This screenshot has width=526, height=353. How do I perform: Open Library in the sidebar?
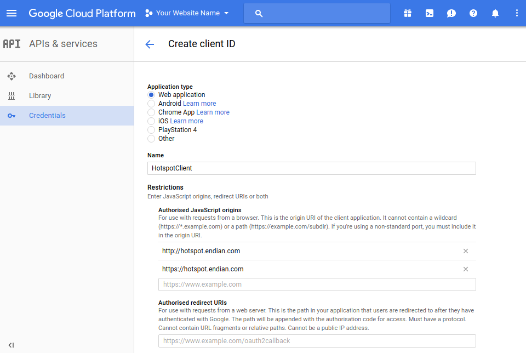(67, 96)
